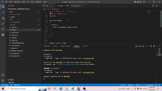Switch to the Debug Console tab

[66, 46]
